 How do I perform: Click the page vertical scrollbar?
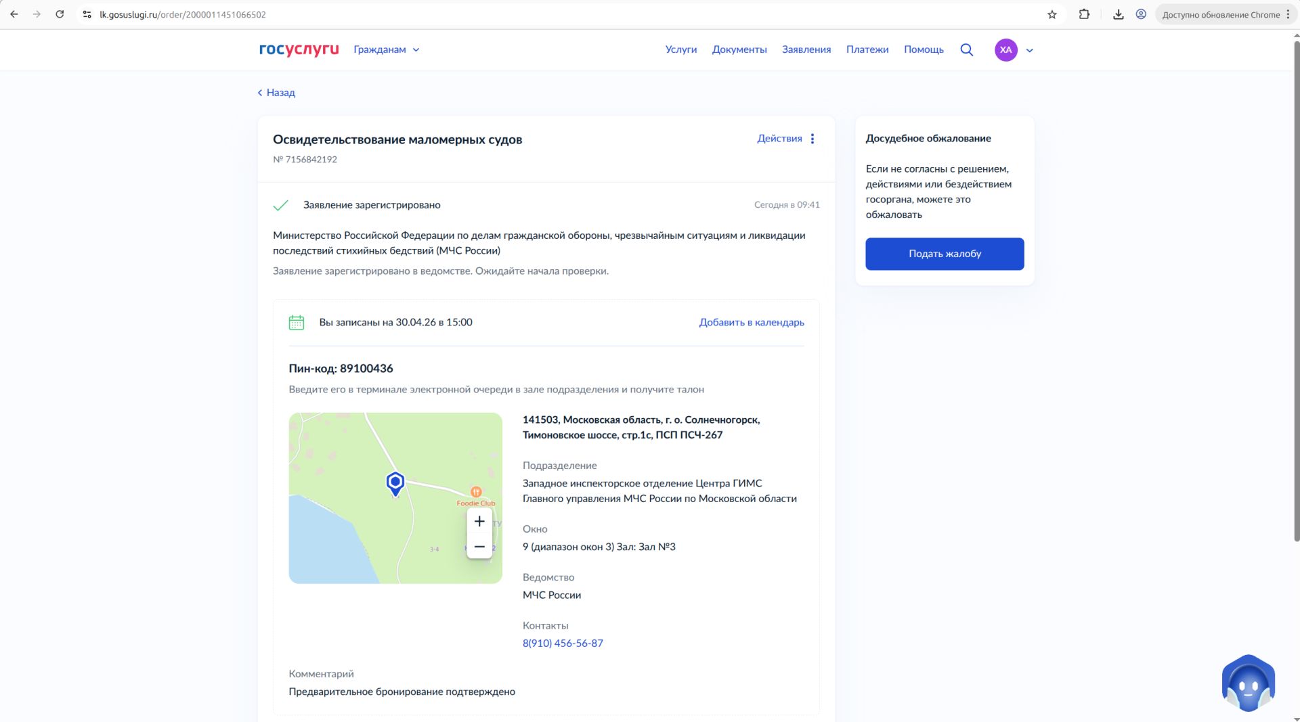1296,291
